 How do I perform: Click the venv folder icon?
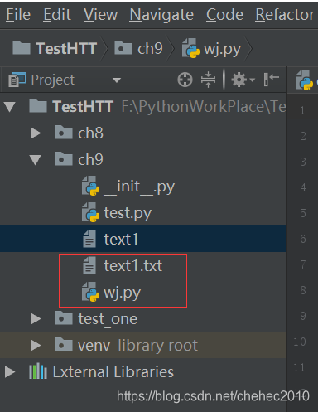64,344
